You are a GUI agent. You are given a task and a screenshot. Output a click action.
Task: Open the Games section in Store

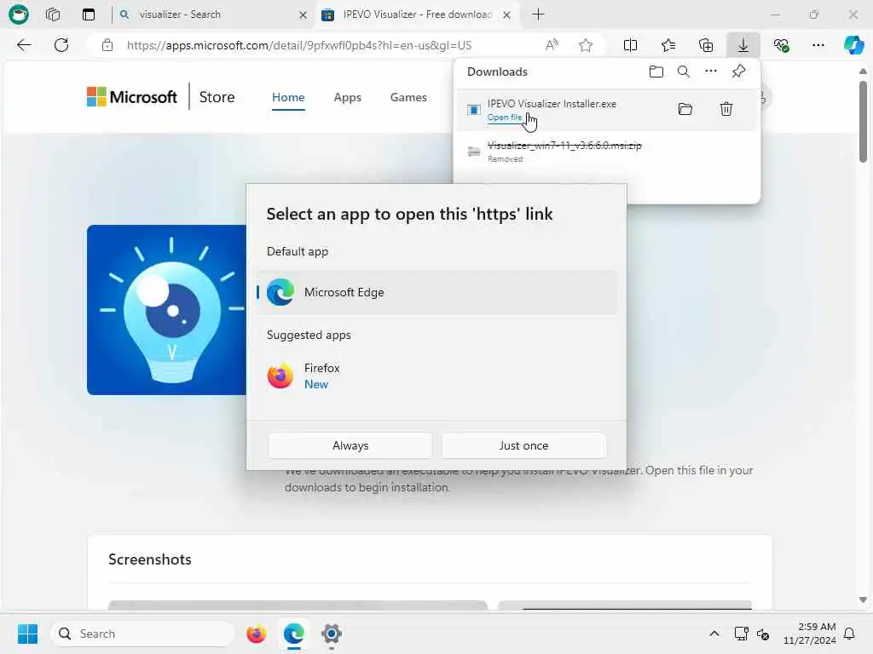pyautogui.click(x=408, y=97)
